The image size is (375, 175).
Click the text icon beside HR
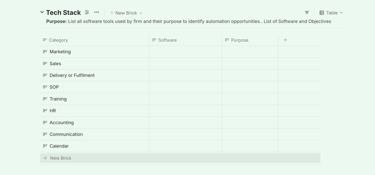pyautogui.click(x=45, y=111)
